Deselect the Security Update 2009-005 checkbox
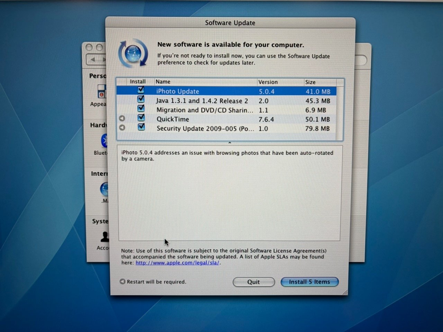Viewport: 443px width, 332px height. (141, 127)
